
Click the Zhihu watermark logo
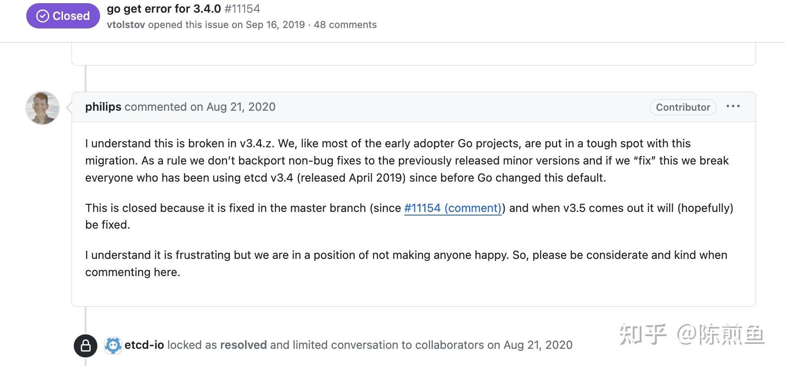coord(643,334)
